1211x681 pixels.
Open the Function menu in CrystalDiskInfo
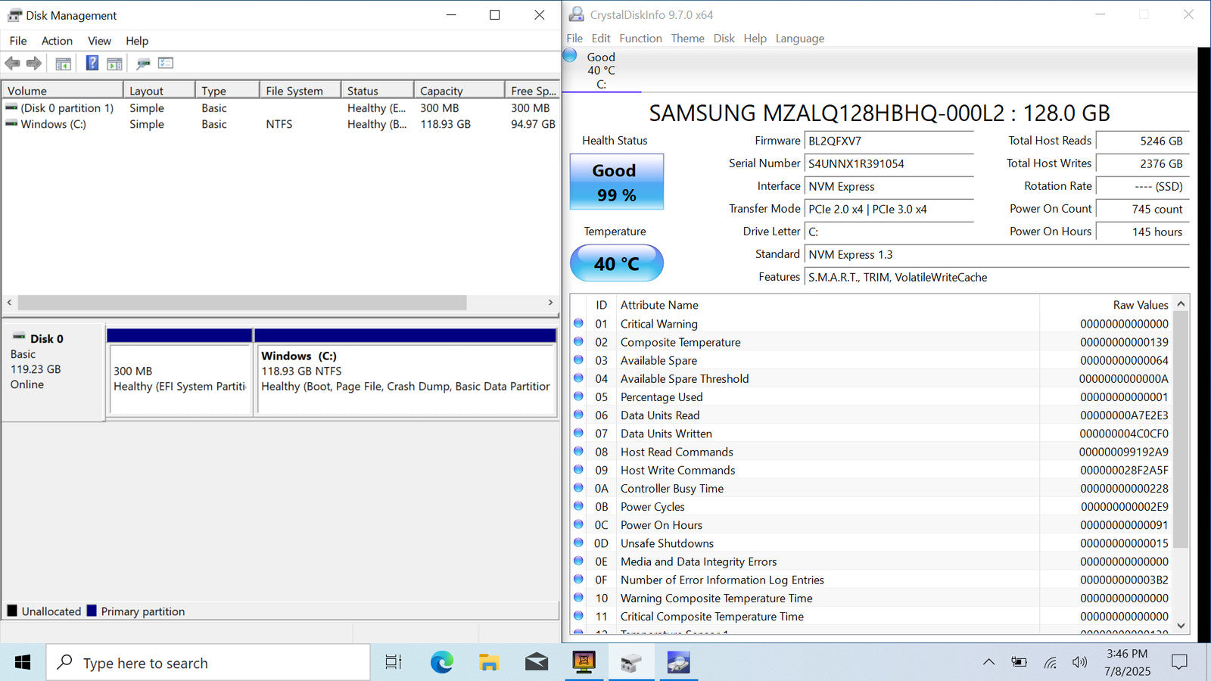click(640, 39)
